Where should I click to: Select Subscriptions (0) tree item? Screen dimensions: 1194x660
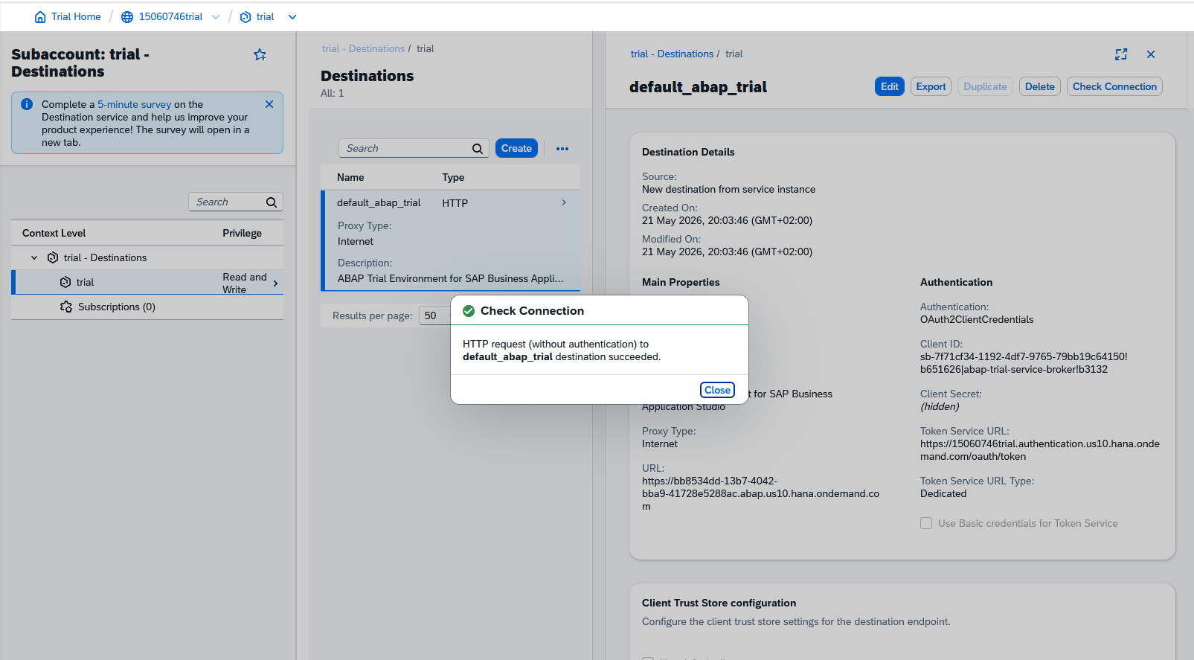117,307
